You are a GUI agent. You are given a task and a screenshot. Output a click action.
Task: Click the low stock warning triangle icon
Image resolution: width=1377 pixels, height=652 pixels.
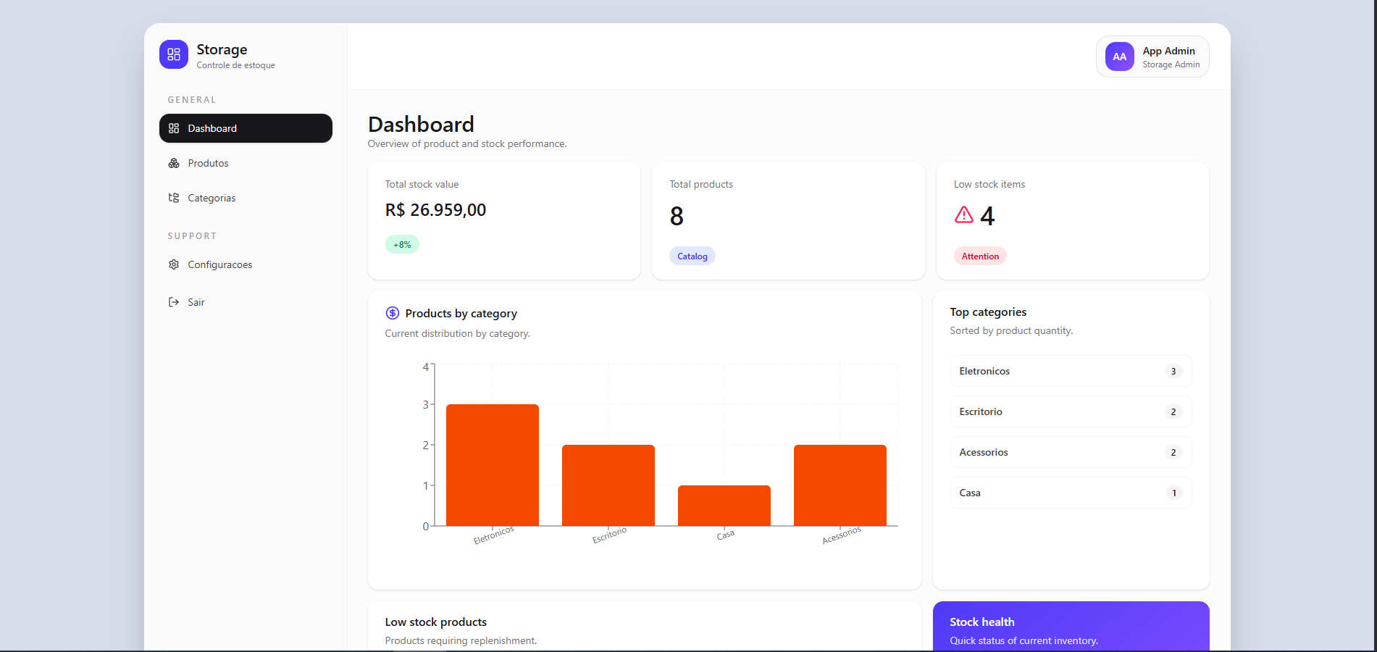(964, 215)
